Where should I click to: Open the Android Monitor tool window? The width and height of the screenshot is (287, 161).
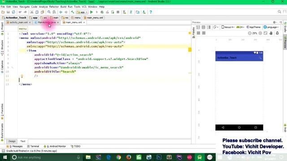(55, 146)
